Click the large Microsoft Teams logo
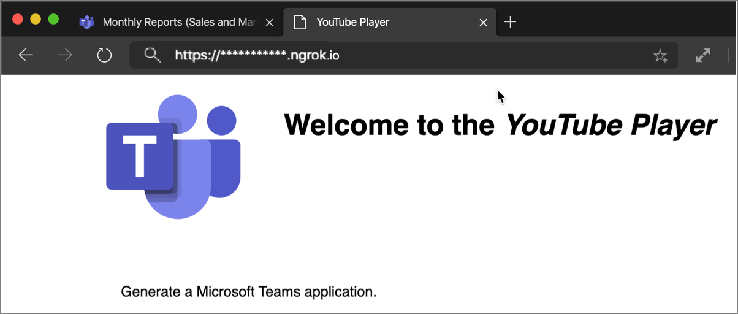Screen dimensions: 738x314 point(173,157)
